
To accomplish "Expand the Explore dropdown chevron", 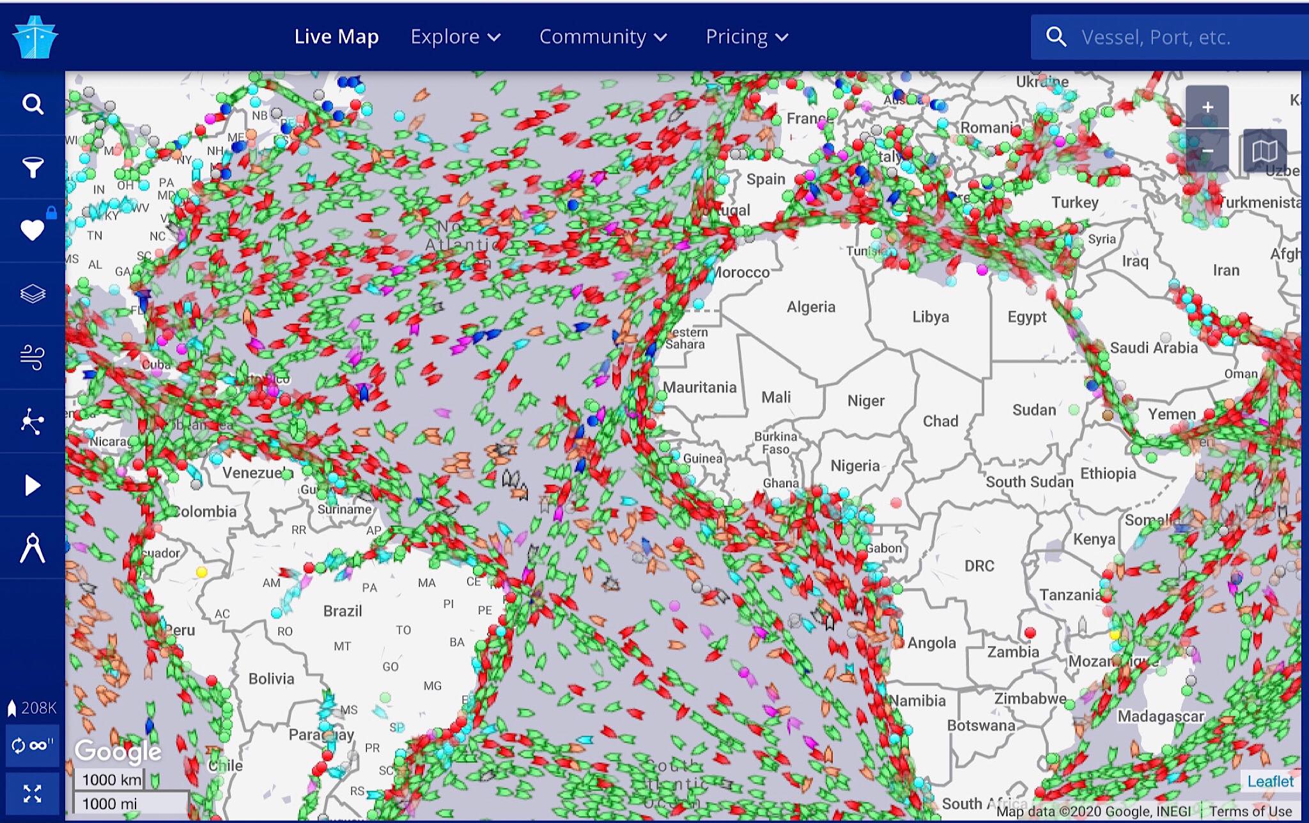I will pyautogui.click(x=494, y=38).
